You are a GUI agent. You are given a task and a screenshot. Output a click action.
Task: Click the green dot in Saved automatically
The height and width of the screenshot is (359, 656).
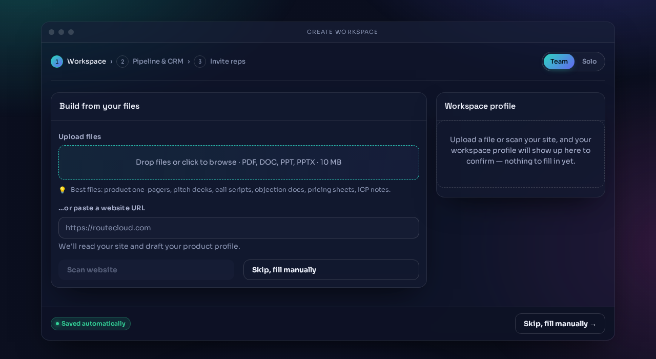point(57,324)
